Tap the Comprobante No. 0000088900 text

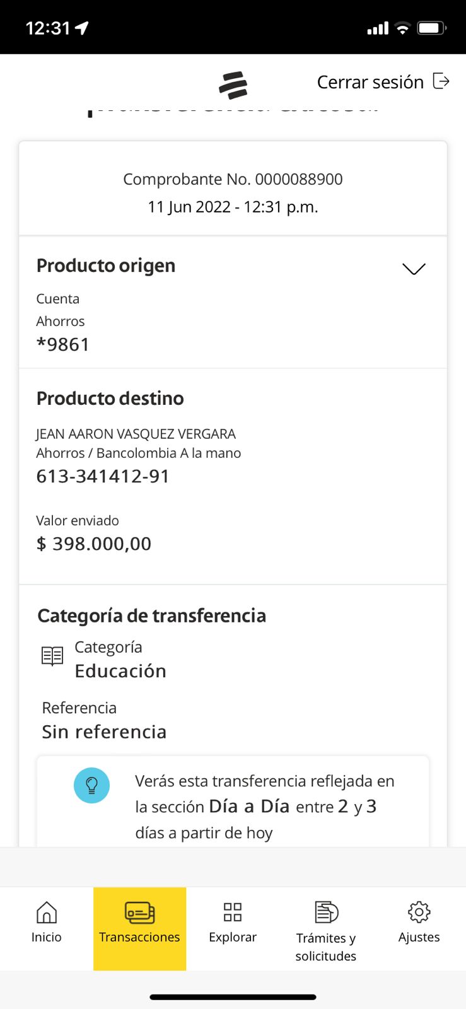pos(233,179)
